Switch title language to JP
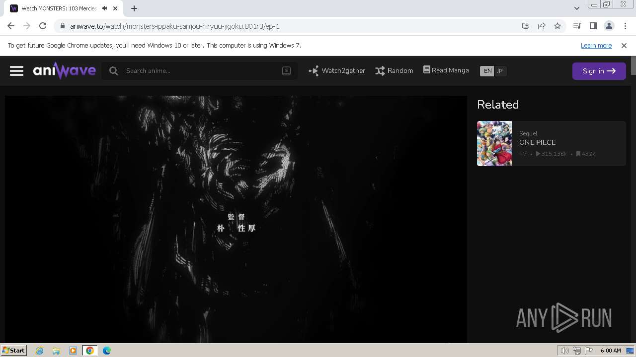The image size is (636, 357). pyautogui.click(x=500, y=71)
